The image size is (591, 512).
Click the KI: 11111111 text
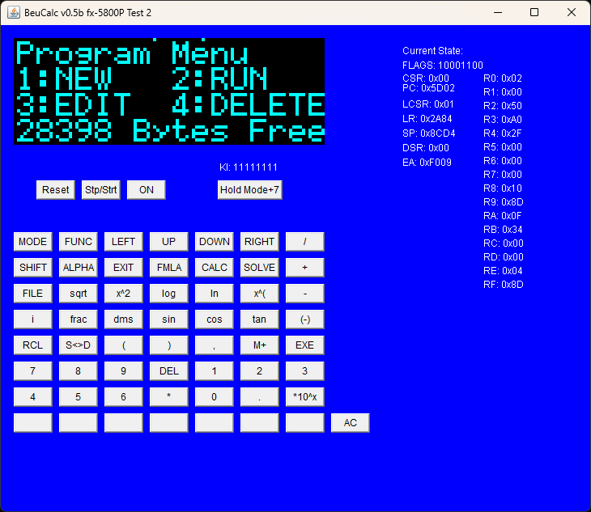pyautogui.click(x=249, y=167)
